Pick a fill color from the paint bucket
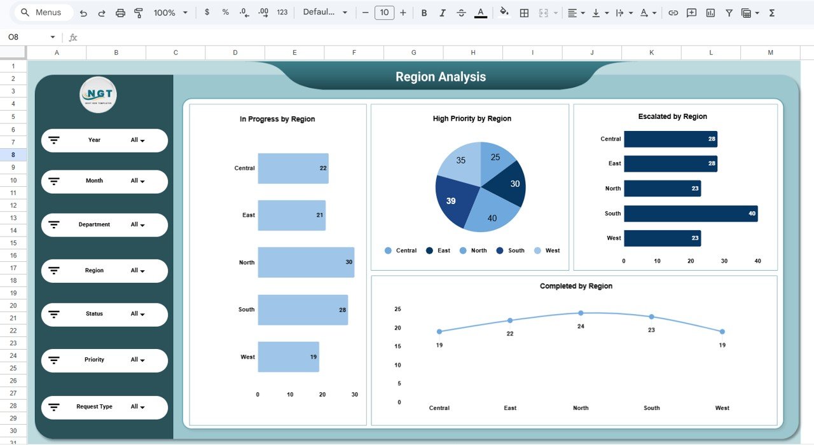Image resolution: width=814 pixels, height=445 pixels. pos(504,12)
